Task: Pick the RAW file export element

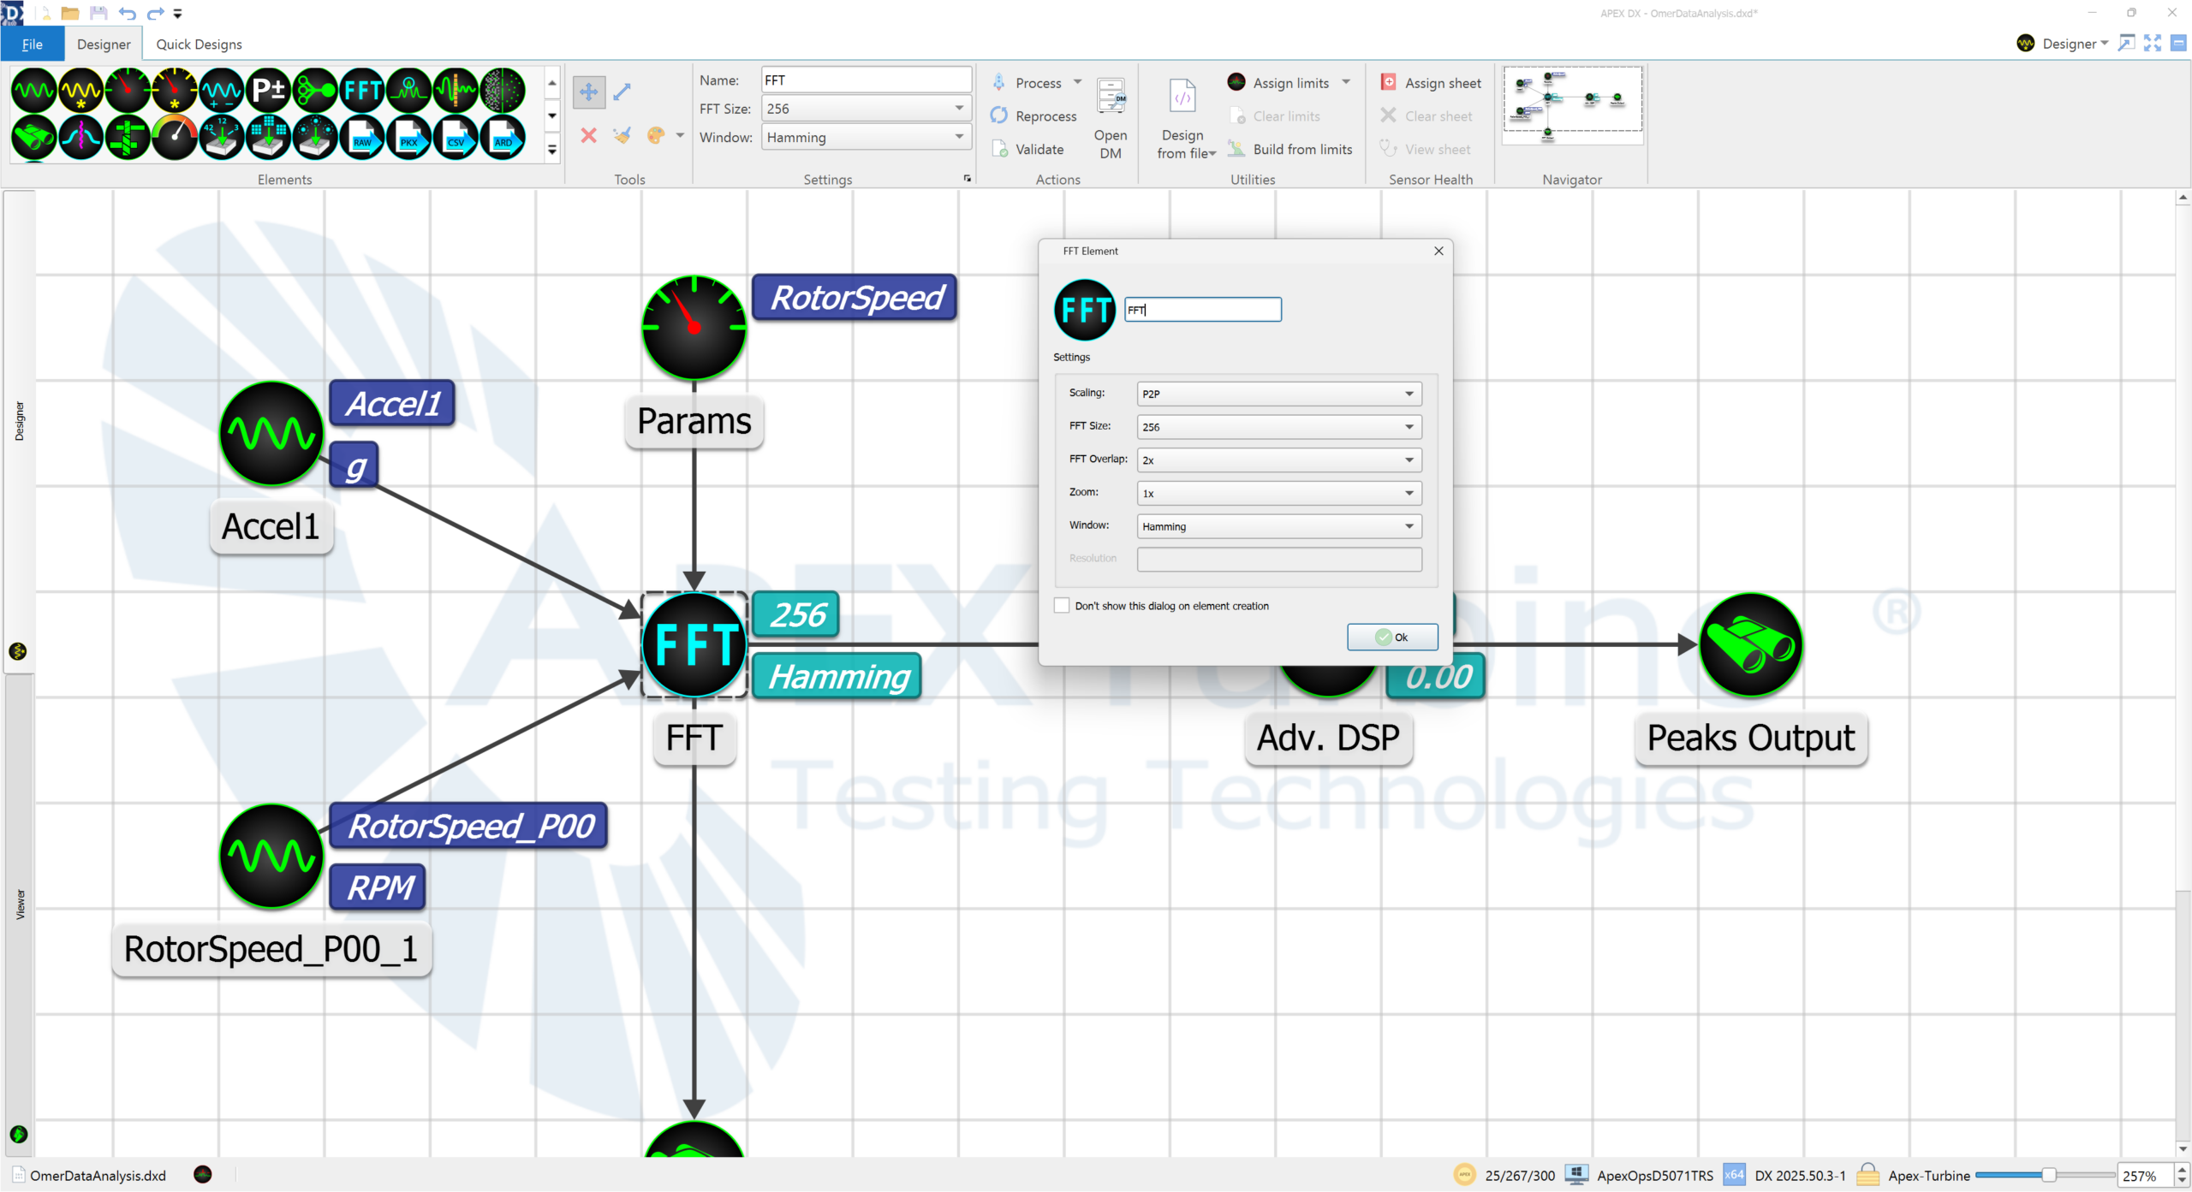Action: click(x=363, y=137)
